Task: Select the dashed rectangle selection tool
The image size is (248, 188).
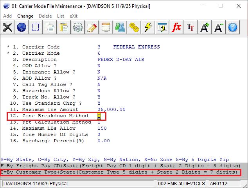Action: pos(36,27)
